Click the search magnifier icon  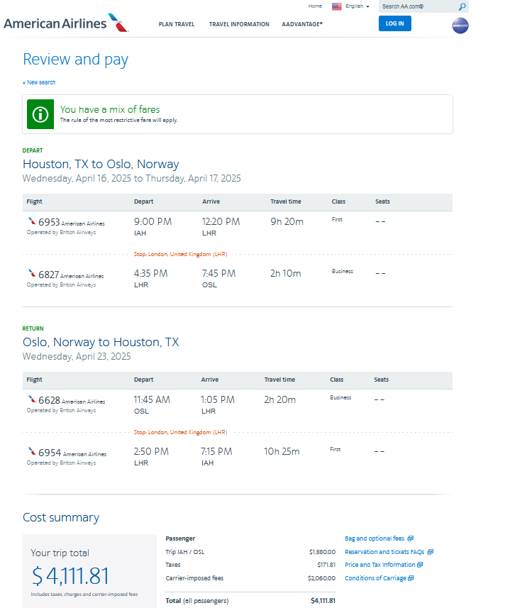tap(462, 6)
